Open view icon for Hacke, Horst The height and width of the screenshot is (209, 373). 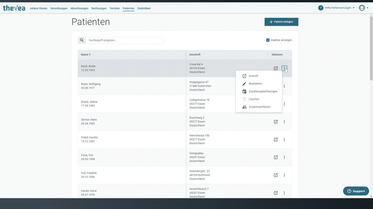[x=276, y=193]
